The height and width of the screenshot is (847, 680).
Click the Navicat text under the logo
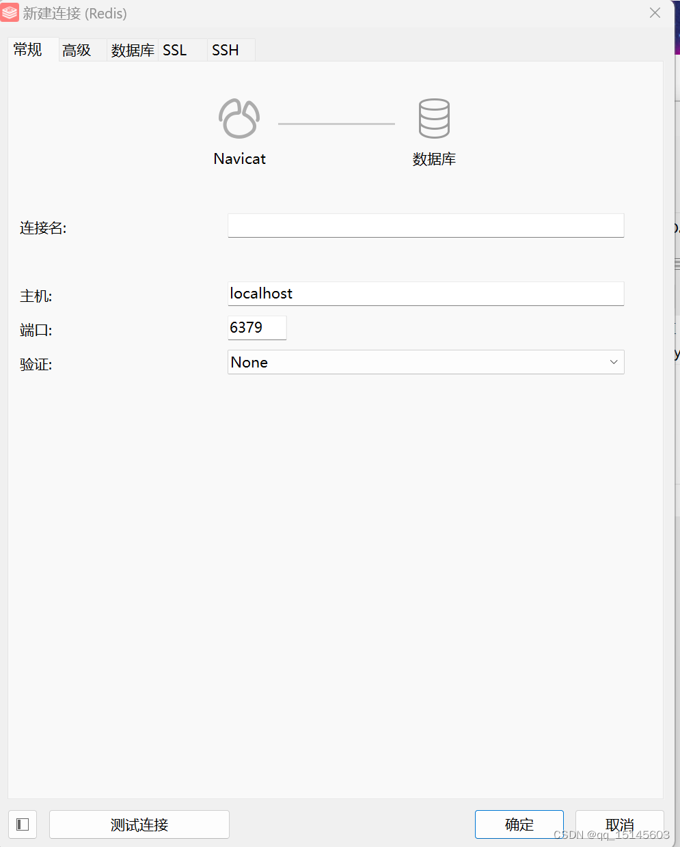click(x=239, y=158)
